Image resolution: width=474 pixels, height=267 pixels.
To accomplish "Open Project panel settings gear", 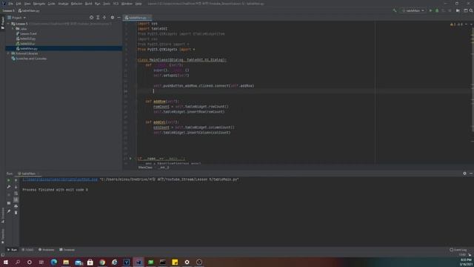I will click(113, 18).
